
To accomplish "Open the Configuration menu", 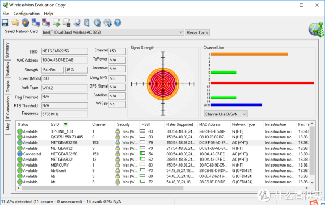I will tap(27, 14).
